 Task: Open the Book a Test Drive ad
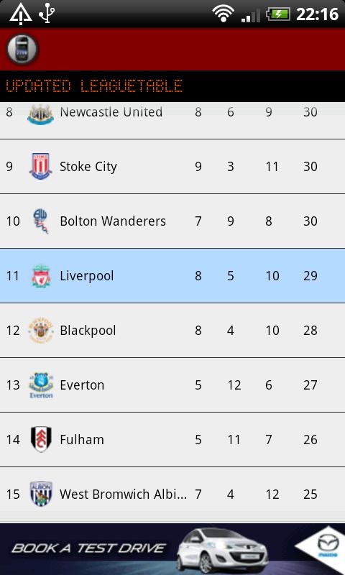coord(172,549)
